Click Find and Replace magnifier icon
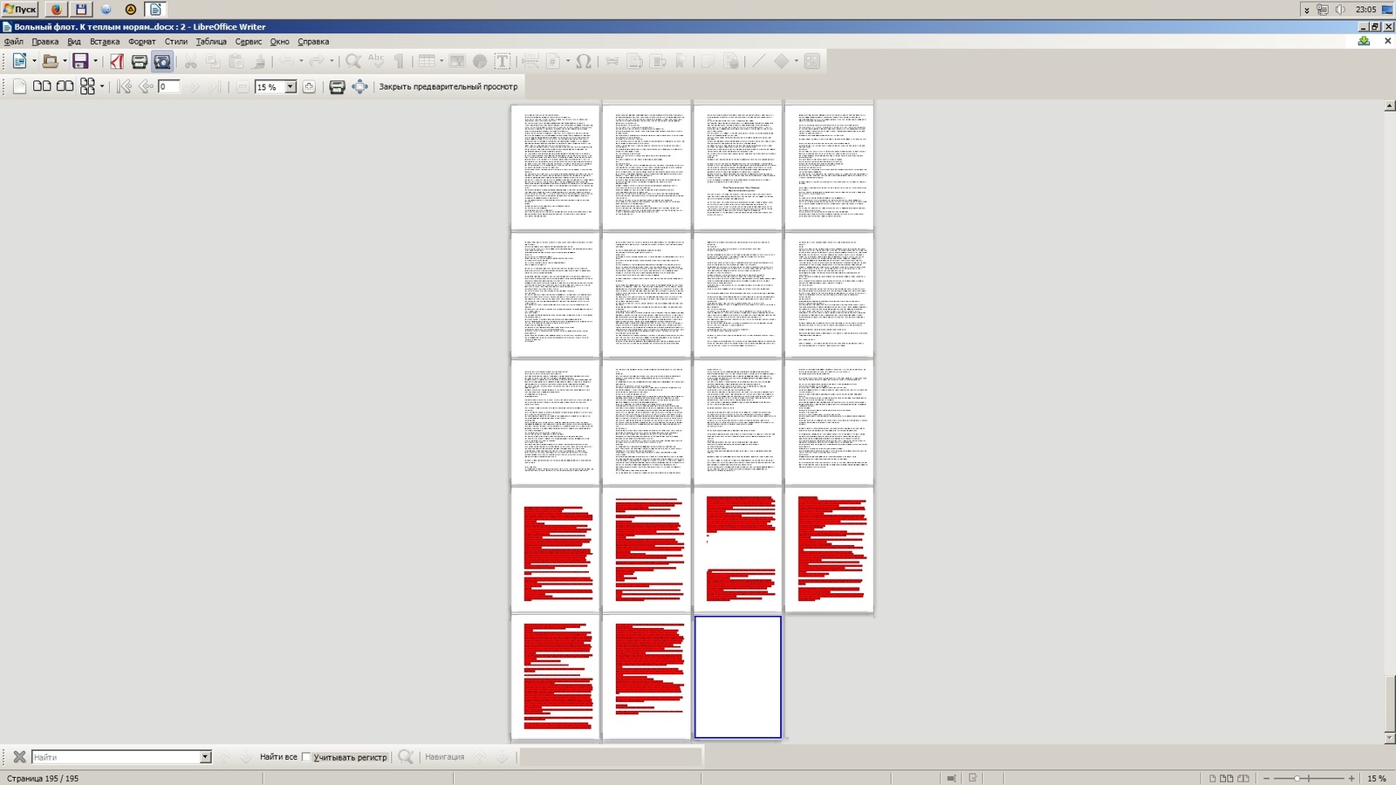The image size is (1396, 785). (406, 756)
